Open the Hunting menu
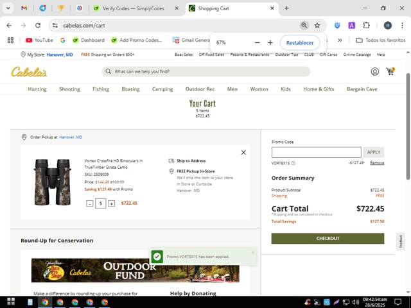This screenshot has height=308, width=411. pyautogui.click(x=37, y=89)
